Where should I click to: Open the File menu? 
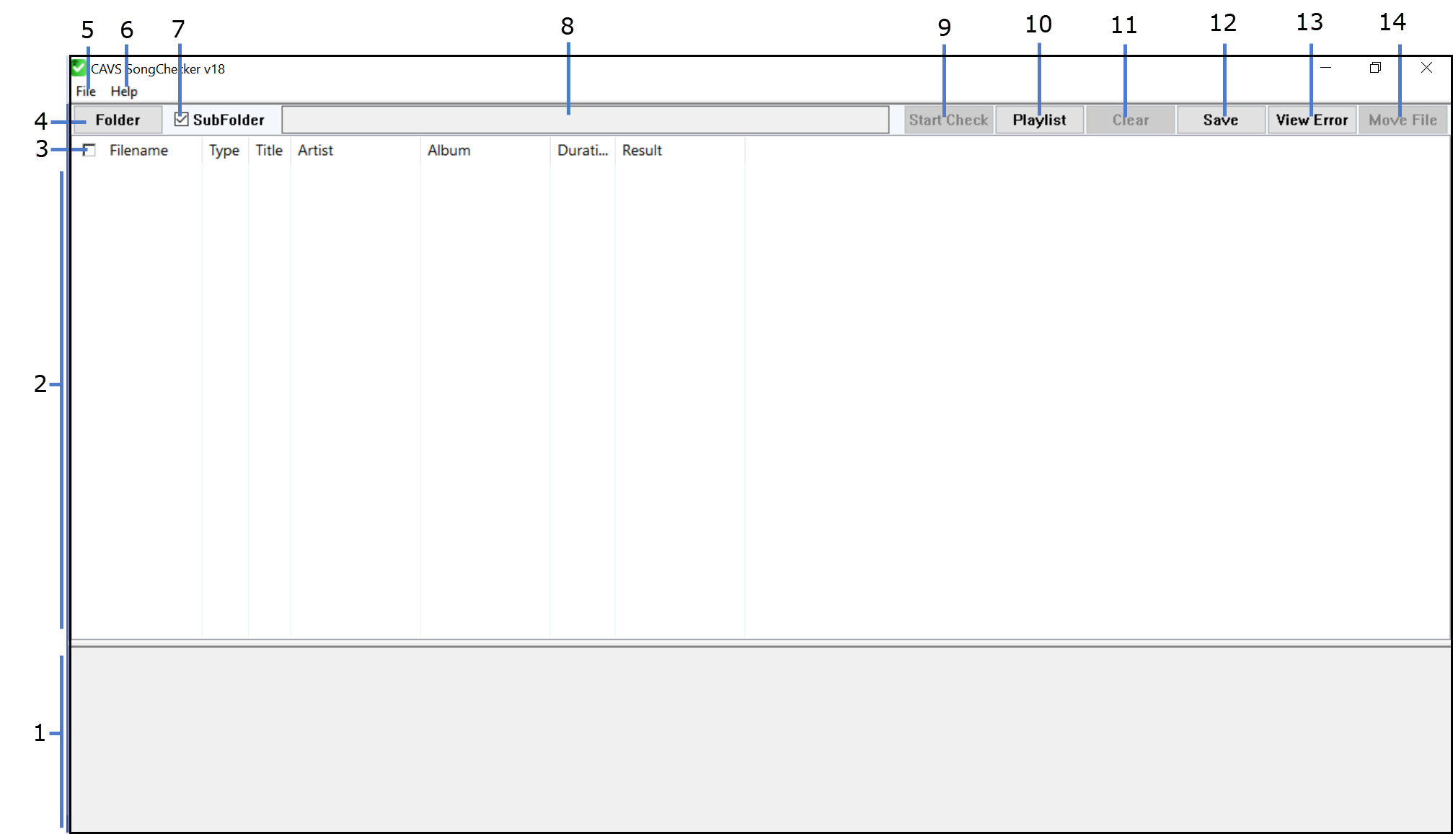(86, 92)
